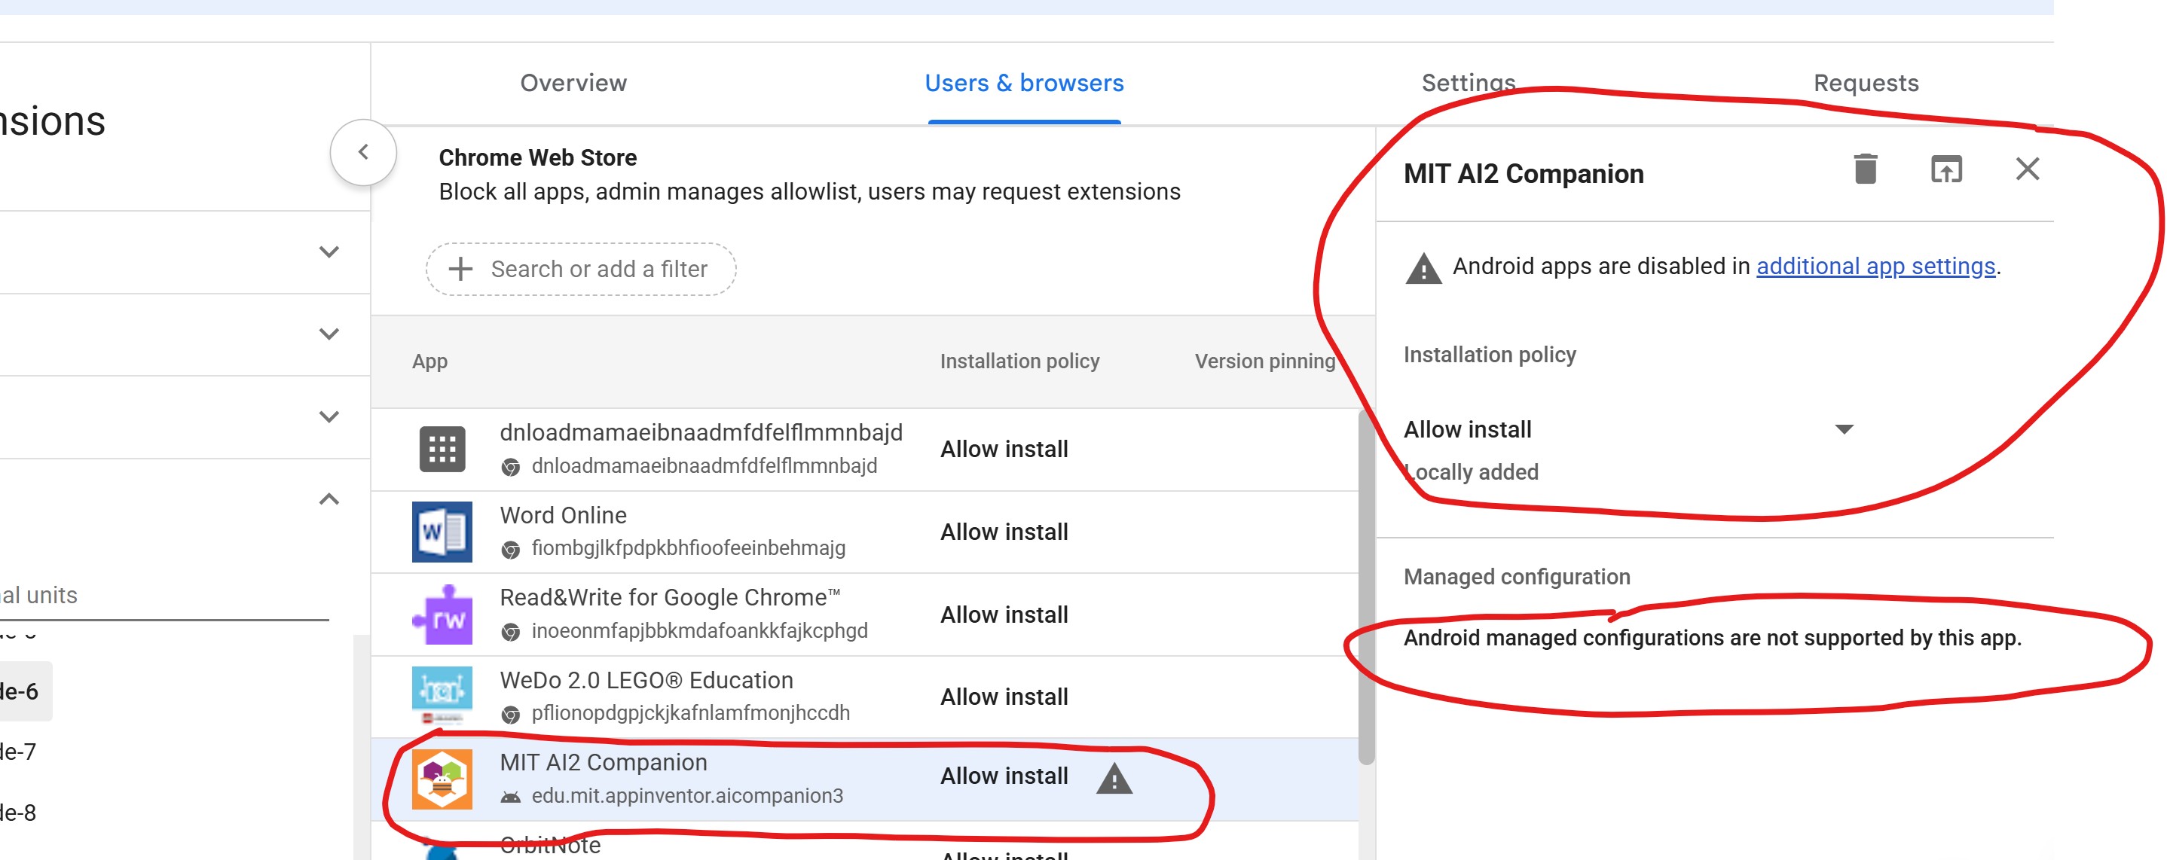Click the Word Online app icon
The height and width of the screenshot is (860, 2167).
[x=442, y=532]
